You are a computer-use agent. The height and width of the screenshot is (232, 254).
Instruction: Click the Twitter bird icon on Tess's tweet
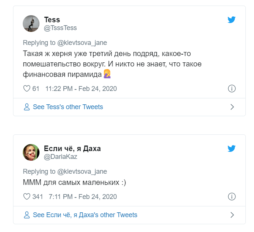(232, 20)
